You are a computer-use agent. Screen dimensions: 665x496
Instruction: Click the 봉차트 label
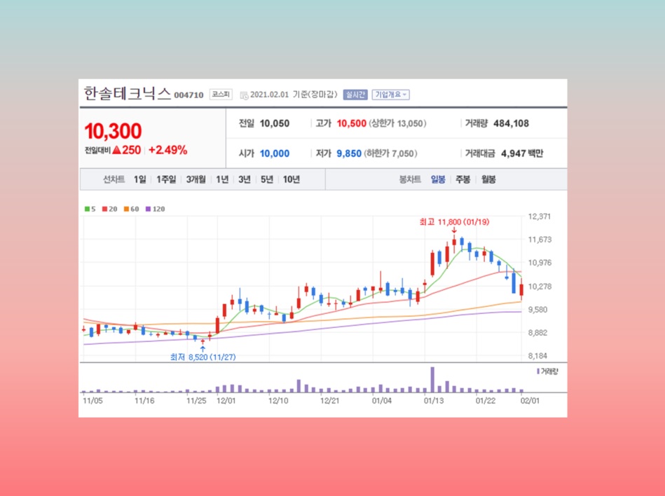(x=410, y=180)
